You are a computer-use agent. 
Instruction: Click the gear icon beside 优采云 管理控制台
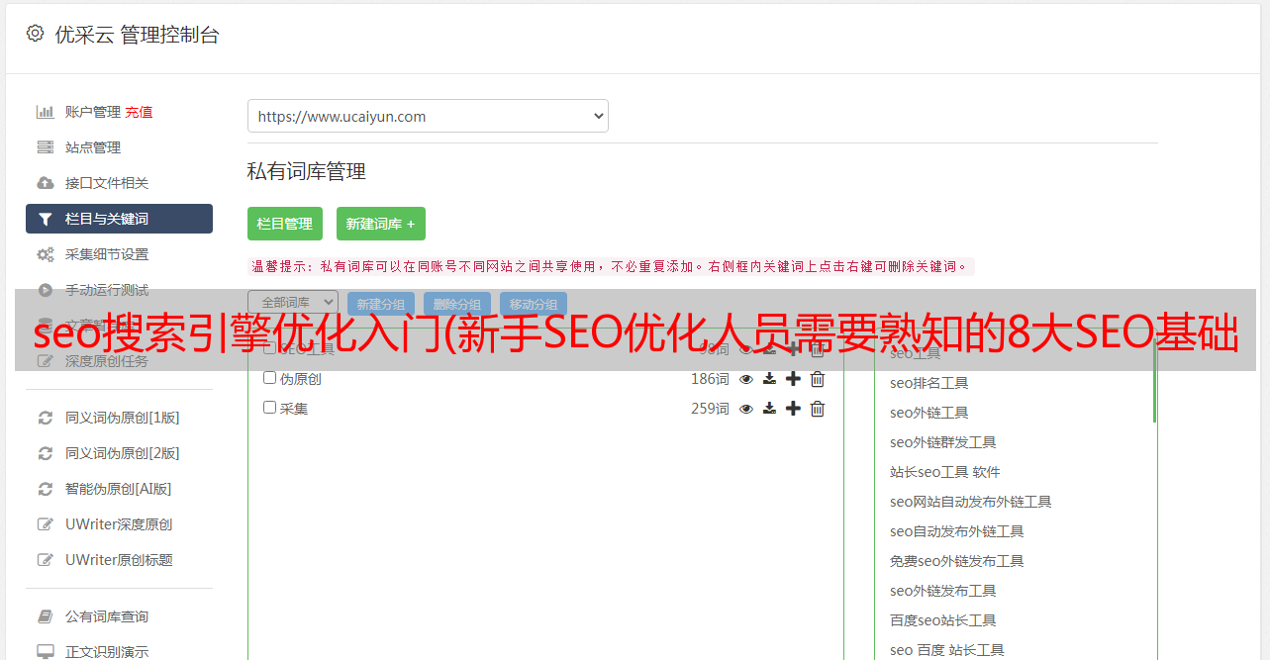click(36, 34)
